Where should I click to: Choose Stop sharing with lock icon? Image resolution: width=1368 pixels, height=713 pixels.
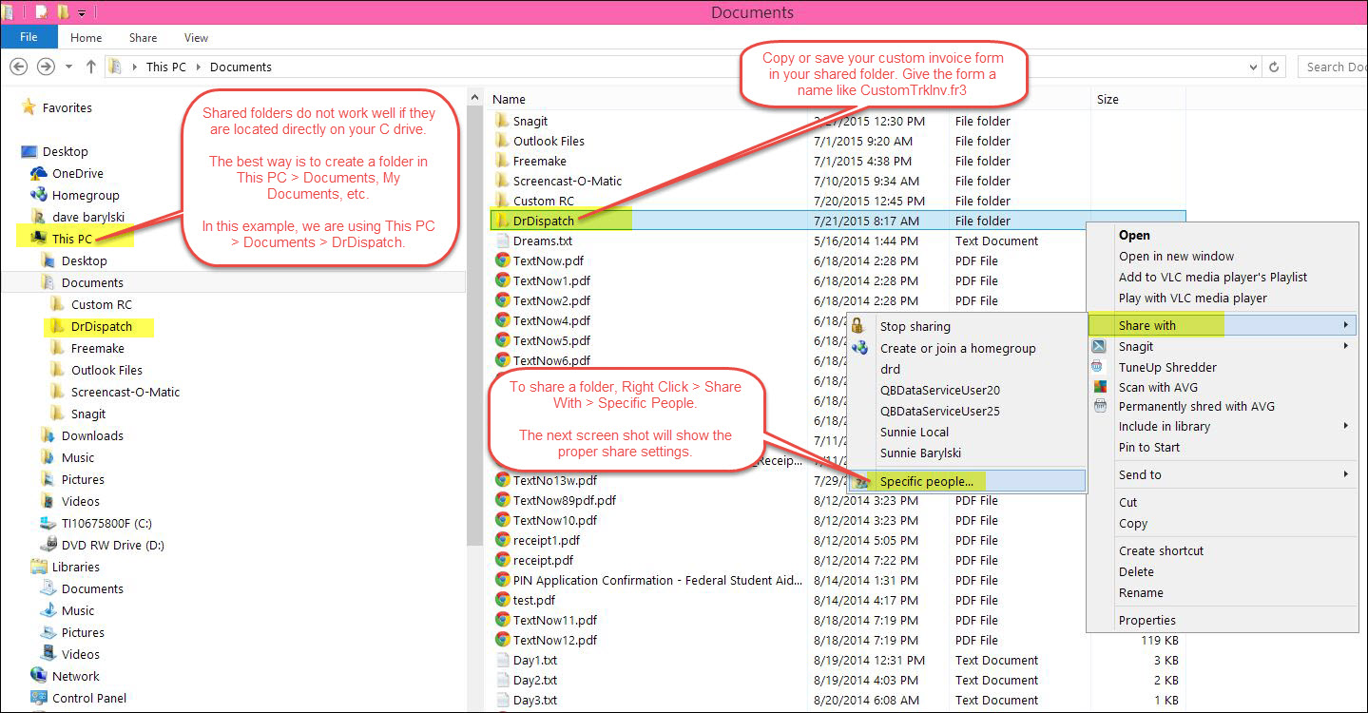pos(966,326)
